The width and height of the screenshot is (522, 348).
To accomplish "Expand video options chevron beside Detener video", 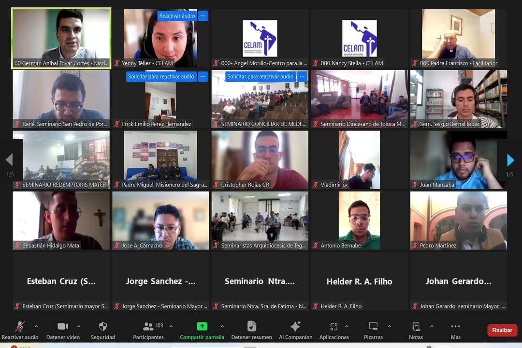I will (x=79, y=326).
